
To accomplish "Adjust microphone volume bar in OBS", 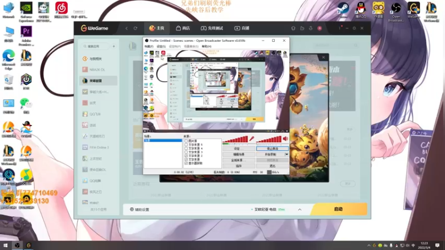I will 235,139.
